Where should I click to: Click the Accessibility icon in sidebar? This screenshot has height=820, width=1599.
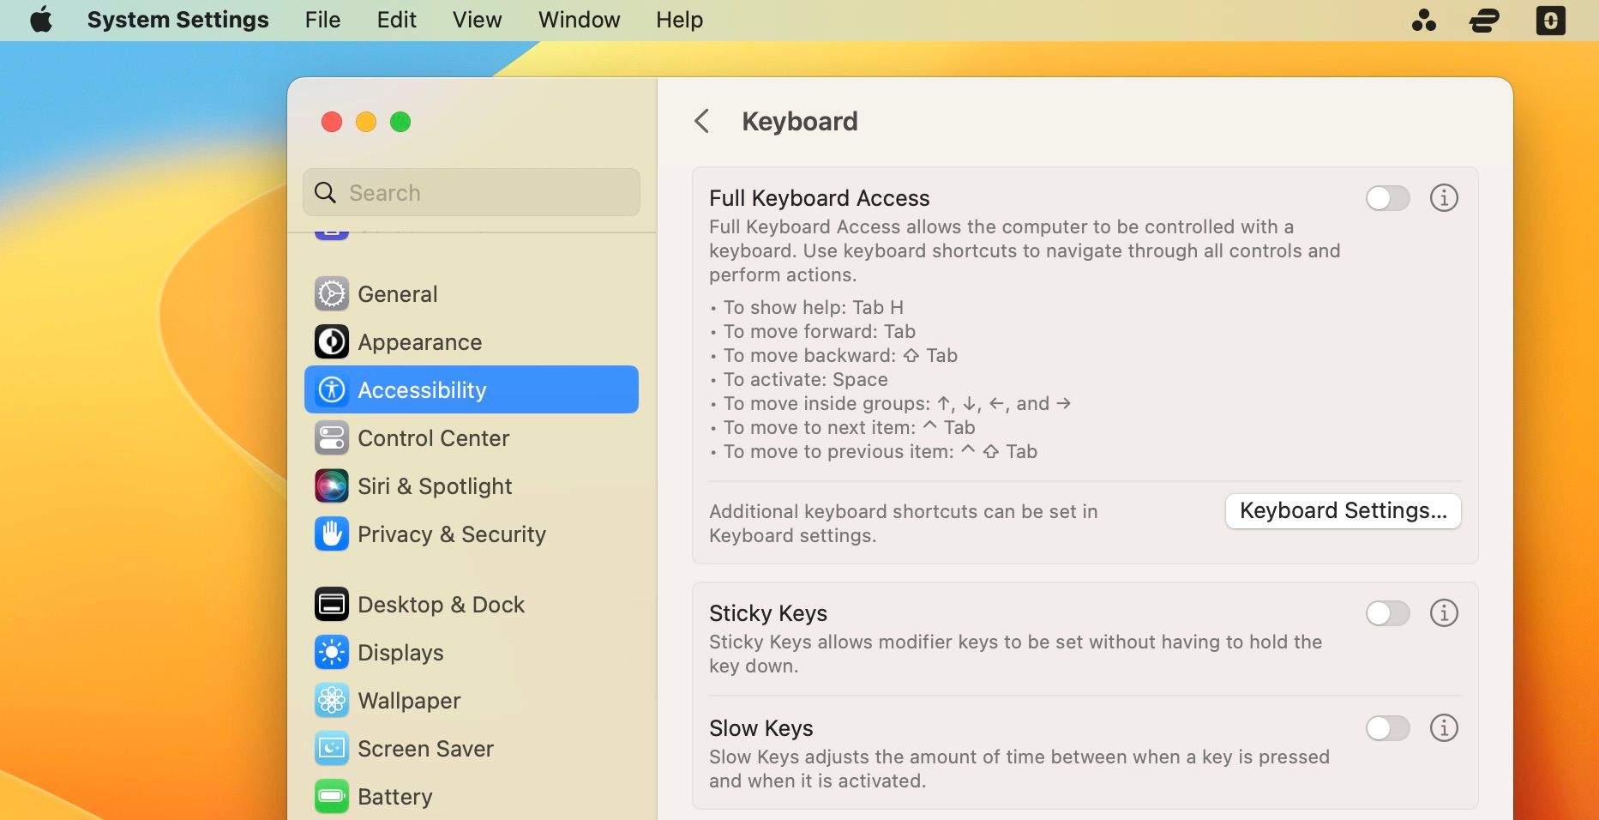[x=331, y=390]
